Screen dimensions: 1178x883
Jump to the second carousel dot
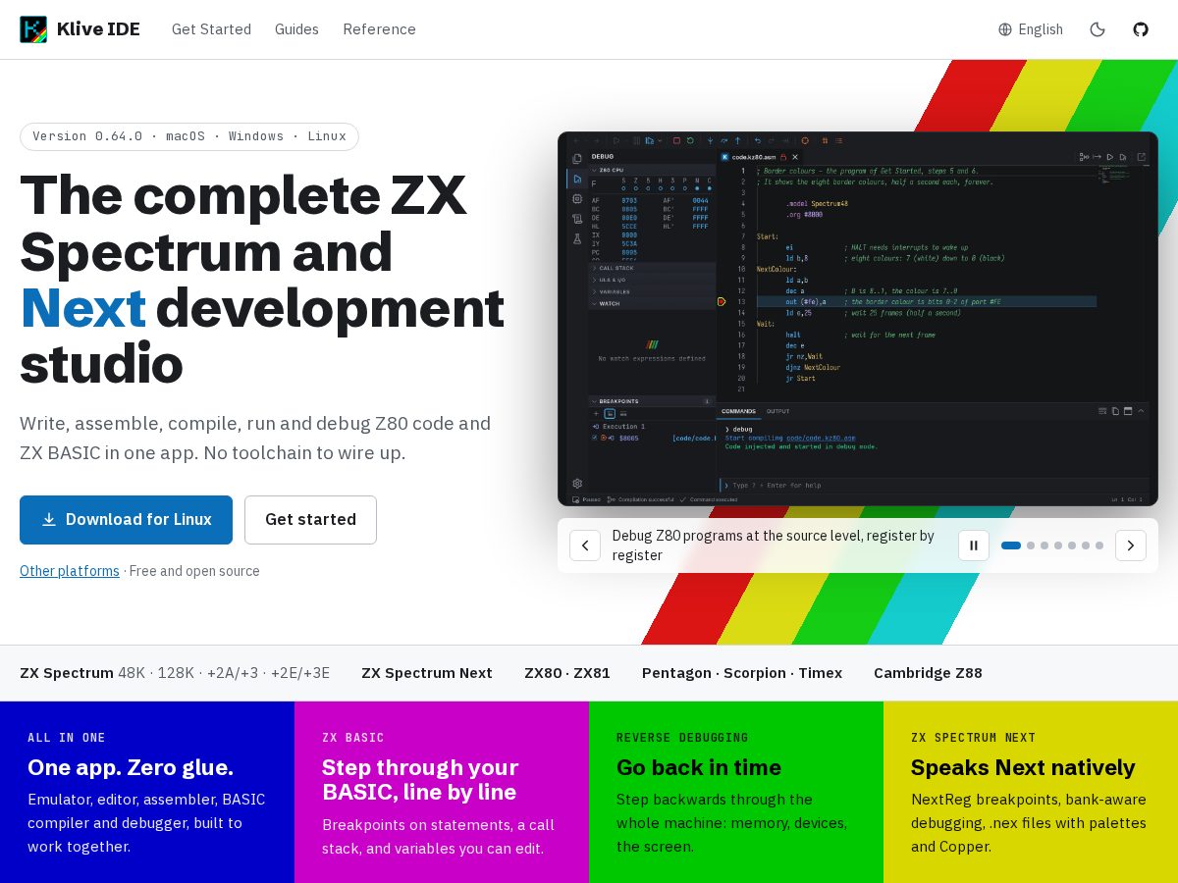(1031, 545)
